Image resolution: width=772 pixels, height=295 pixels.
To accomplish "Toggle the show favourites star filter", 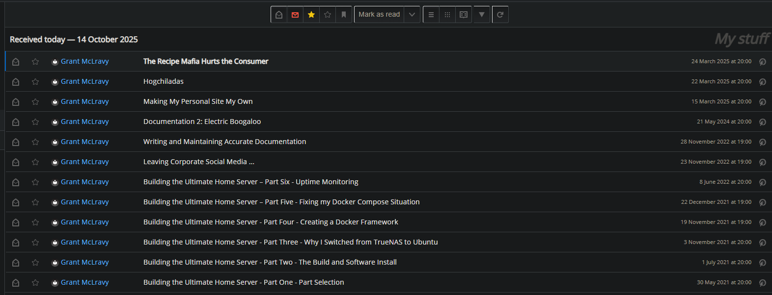I will click(311, 15).
